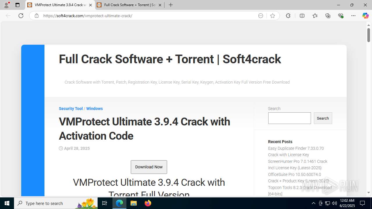Click scrollbar down arrow
372x209 pixels.
[369, 192]
